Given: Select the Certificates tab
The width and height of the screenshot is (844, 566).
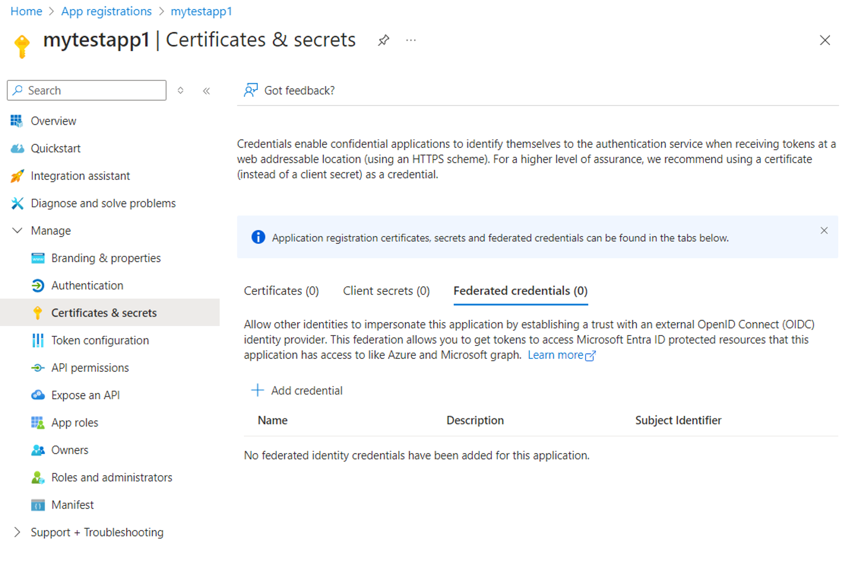Looking at the screenshot, I should (281, 291).
